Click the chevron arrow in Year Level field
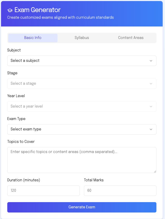 pyautogui.click(x=151, y=107)
